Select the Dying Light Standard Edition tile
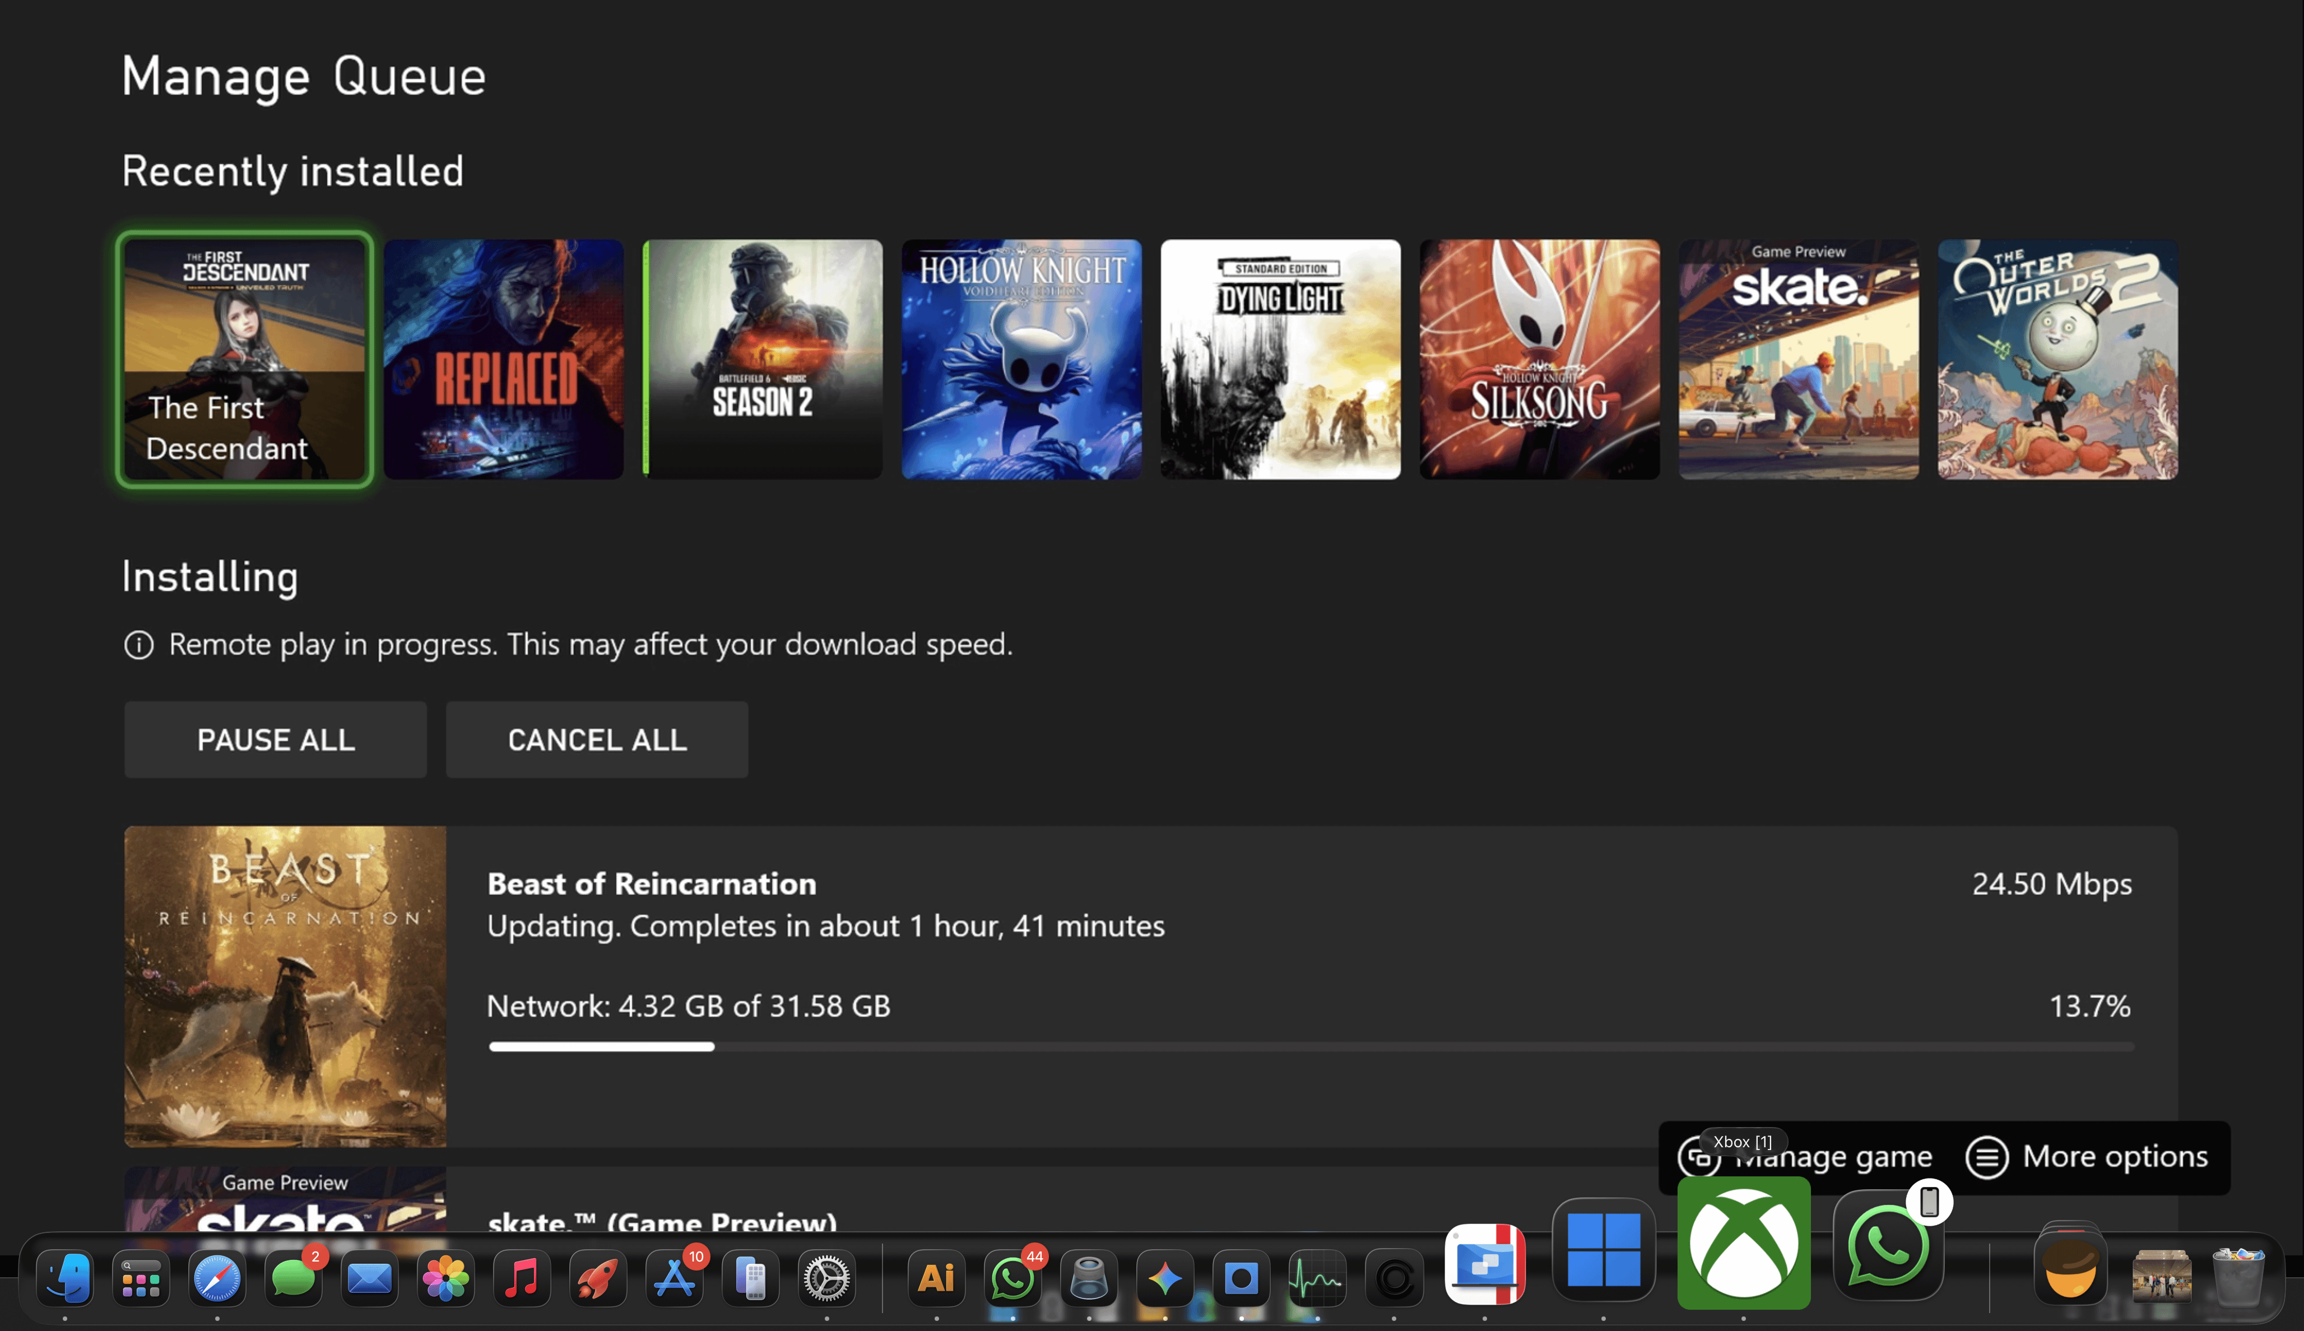2304x1331 pixels. [1279, 359]
